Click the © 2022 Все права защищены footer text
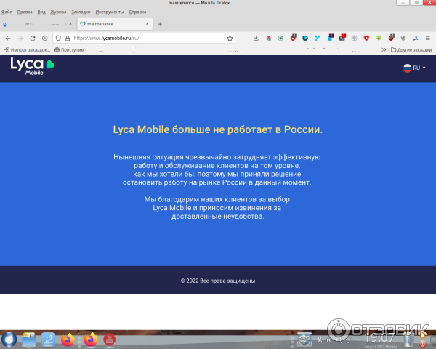The image size is (436, 349). [218, 281]
